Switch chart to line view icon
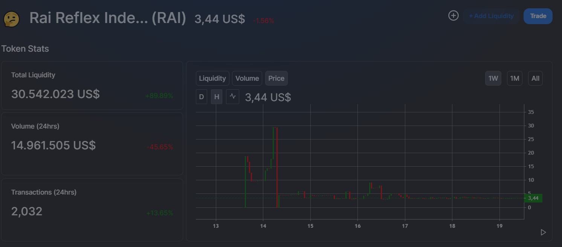Image resolution: width=562 pixels, height=247 pixels. 233,97
